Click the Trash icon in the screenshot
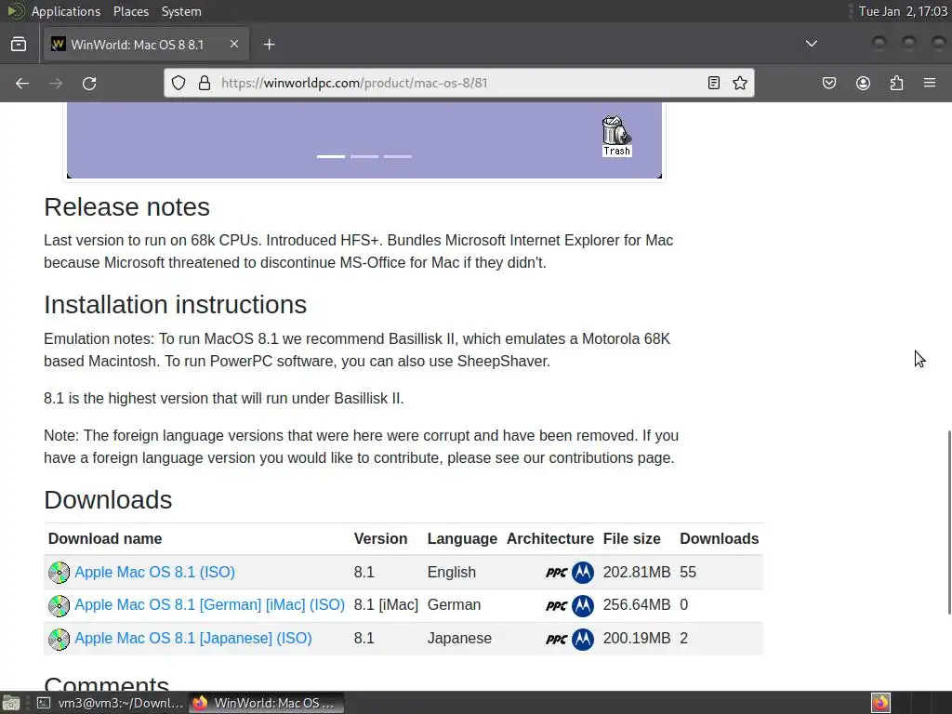 tap(616, 136)
